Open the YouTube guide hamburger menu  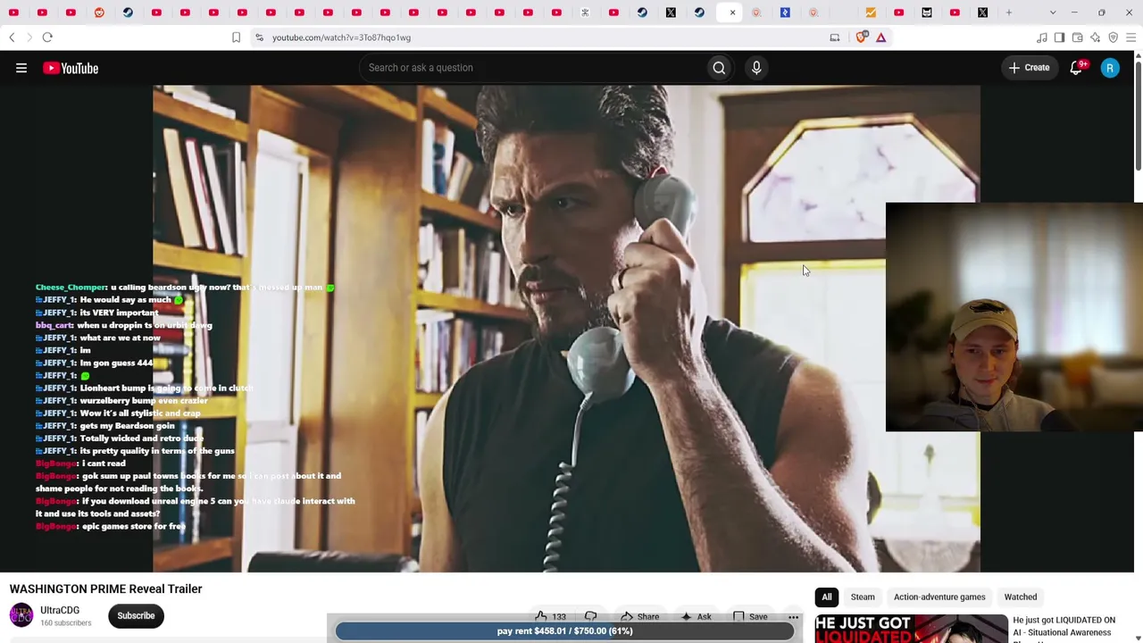click(21, 68)
